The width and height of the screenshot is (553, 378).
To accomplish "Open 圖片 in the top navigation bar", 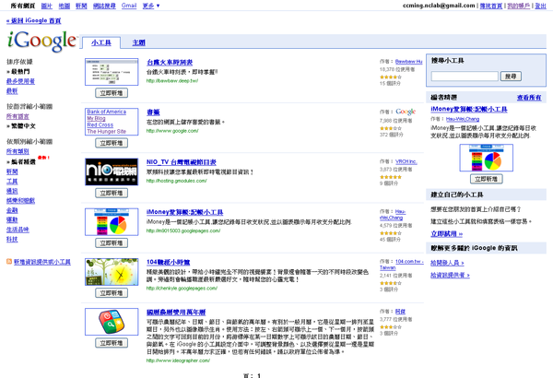I will coord(47,6).
